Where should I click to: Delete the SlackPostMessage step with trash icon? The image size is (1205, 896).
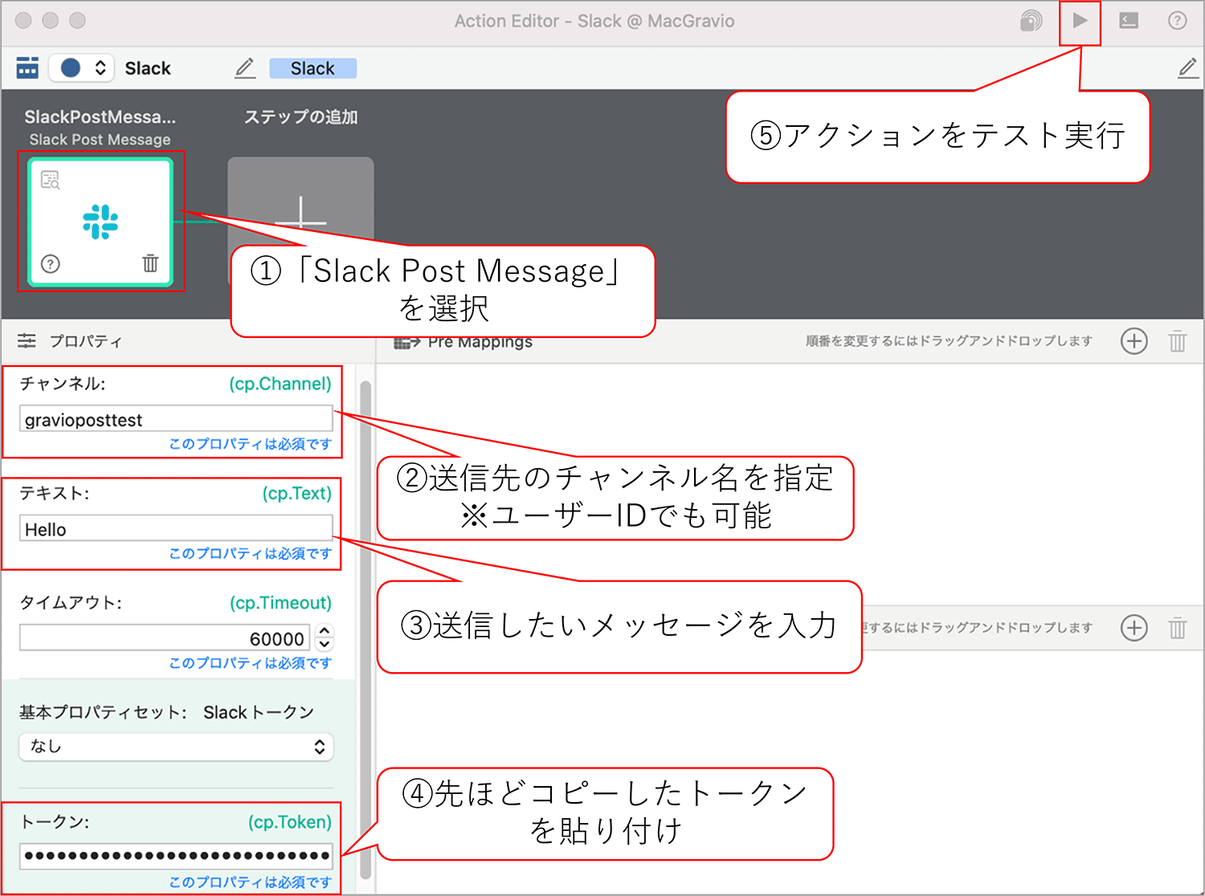pyautogui.click(x=150, y=263)
